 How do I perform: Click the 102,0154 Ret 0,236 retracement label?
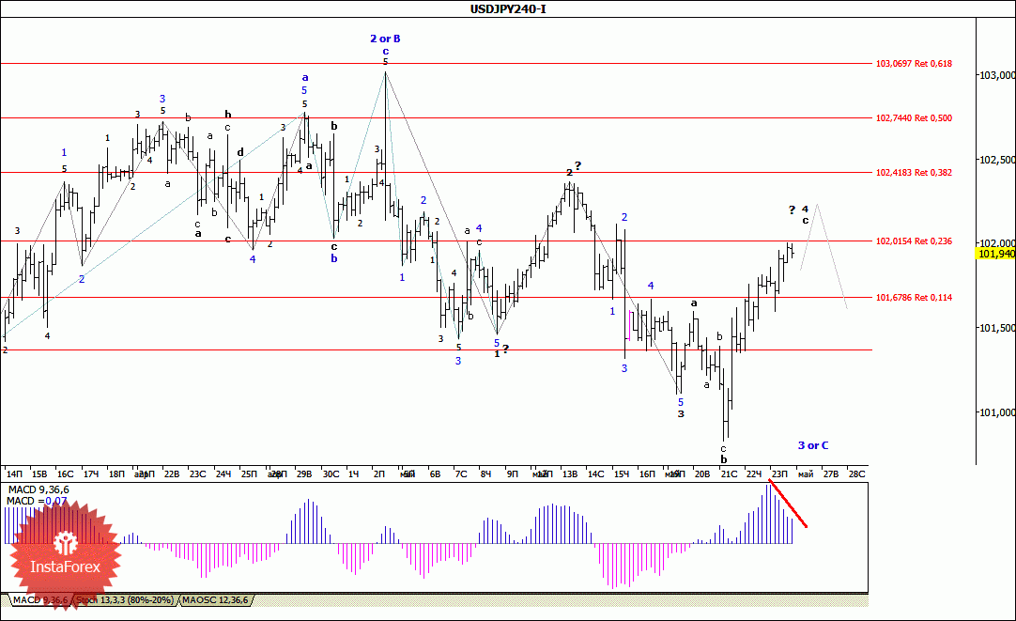pyautogui.click(x=914, y=241)
